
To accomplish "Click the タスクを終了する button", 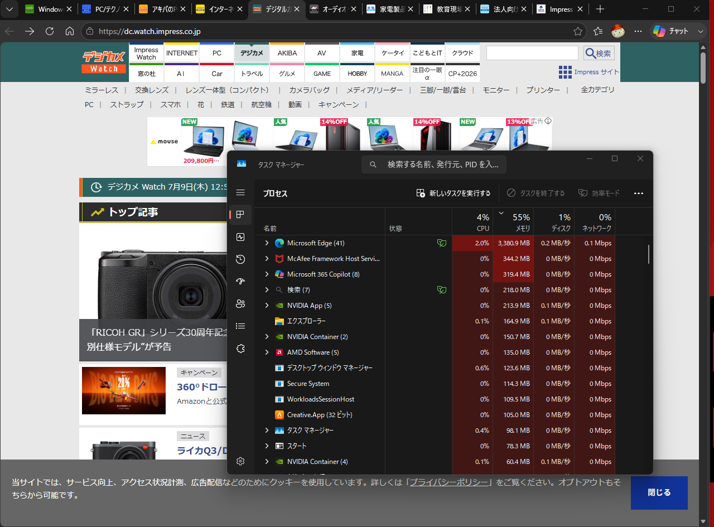I will point(536,193).
